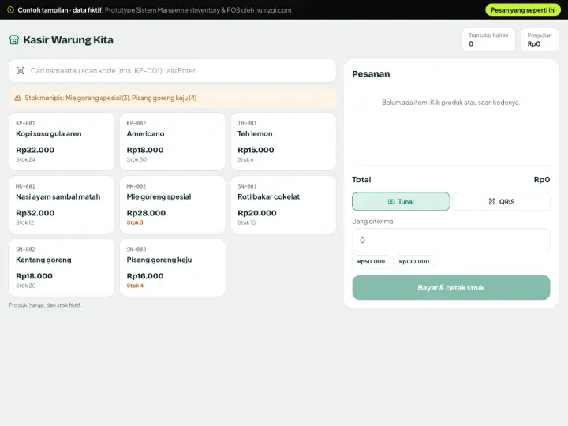Add Pisang goreng keju to order

pyautogui.click(x=173, y=267)
